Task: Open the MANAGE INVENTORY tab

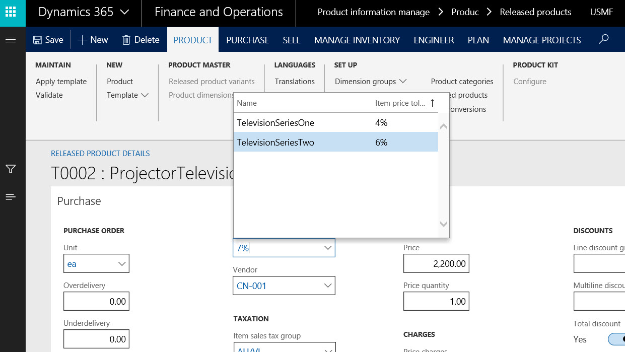Action: [x=357, y=40]
